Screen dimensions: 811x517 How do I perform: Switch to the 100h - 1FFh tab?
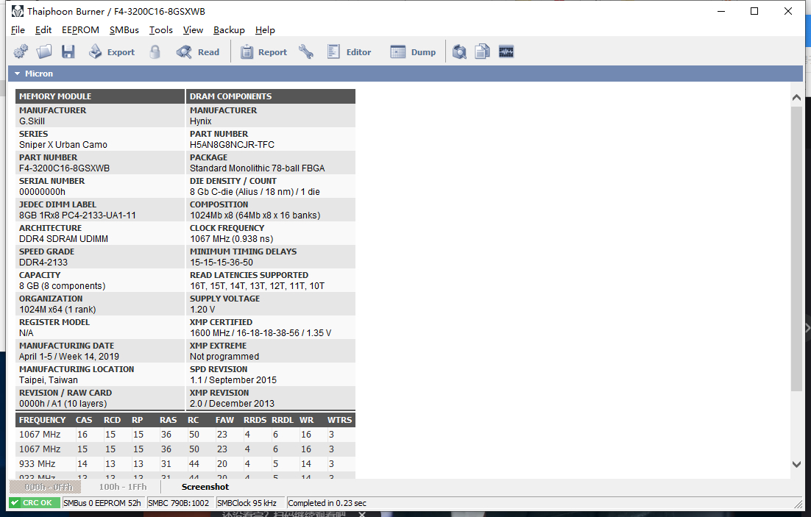point(123,487)
